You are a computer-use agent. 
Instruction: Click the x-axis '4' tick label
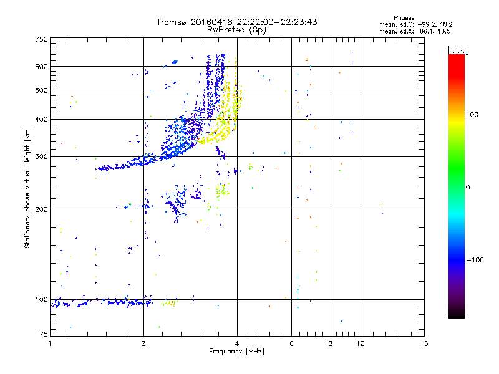[x=237, y=343]
